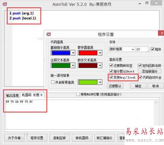Click the red 寄存器高亮 color swatch
The width and height of the screenshot is (164, 145).
[x=88, y=53]
